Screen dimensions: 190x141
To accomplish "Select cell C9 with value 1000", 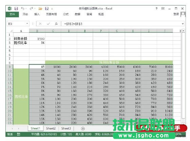I will pyautogui.click(x=53, y=67).
